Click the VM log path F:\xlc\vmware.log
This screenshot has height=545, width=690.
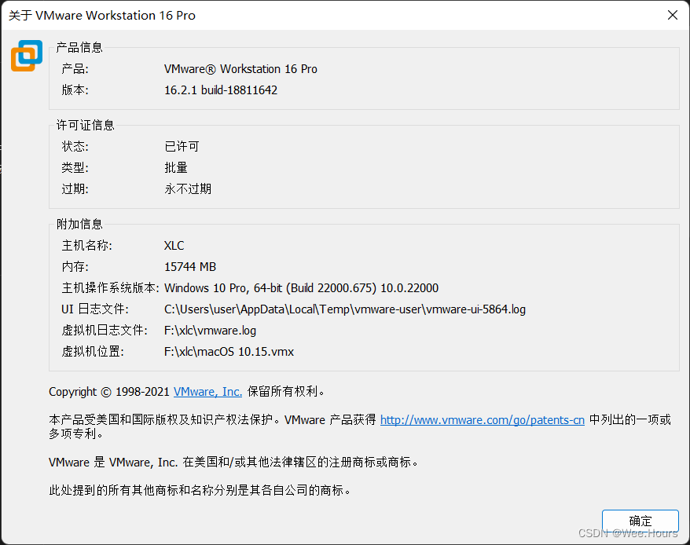click(x=211, y=331)
